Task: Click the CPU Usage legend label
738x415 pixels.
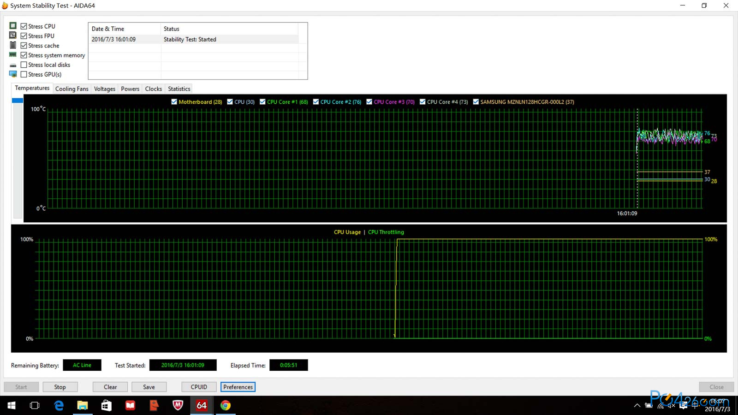Action: [x=347, y=232]
